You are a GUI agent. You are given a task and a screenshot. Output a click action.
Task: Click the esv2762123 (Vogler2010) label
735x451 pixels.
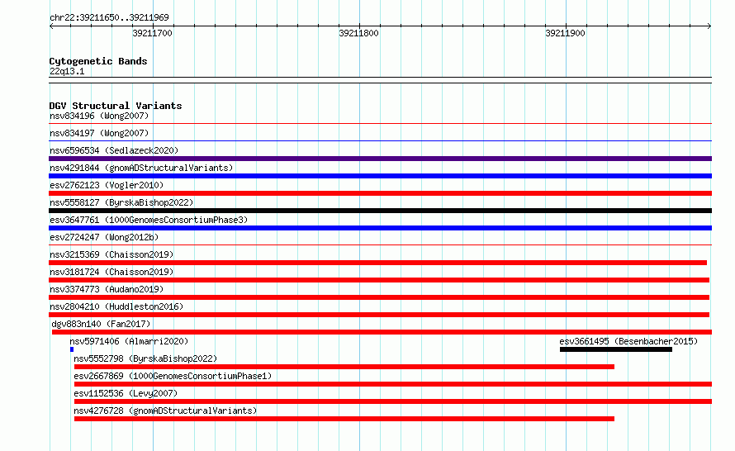point(107,185)
